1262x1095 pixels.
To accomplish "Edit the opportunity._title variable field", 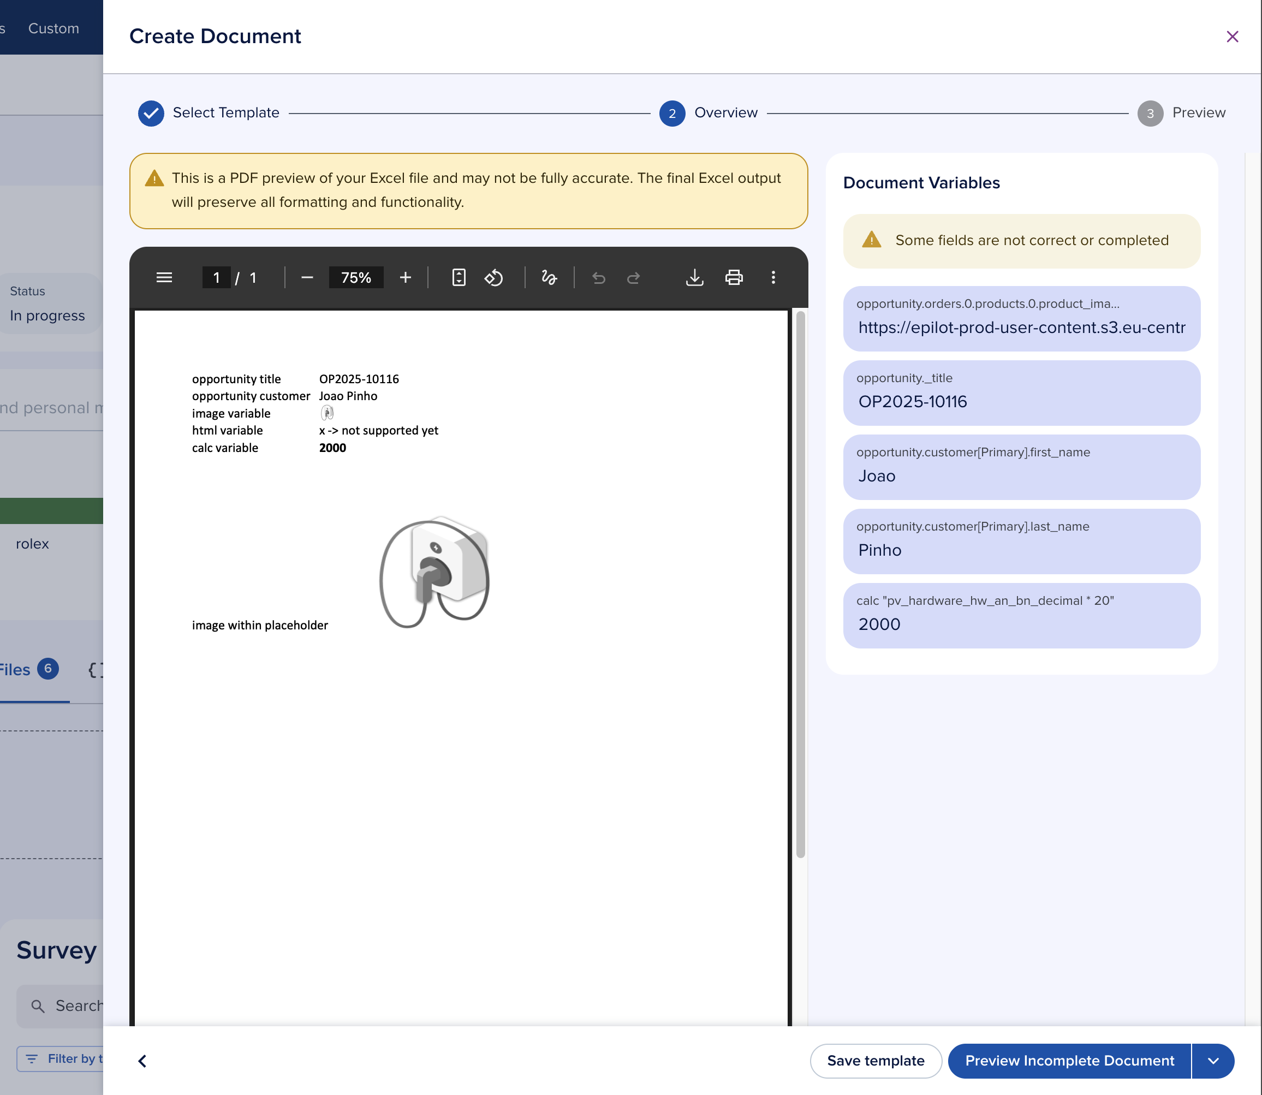I will point(1021,401).
